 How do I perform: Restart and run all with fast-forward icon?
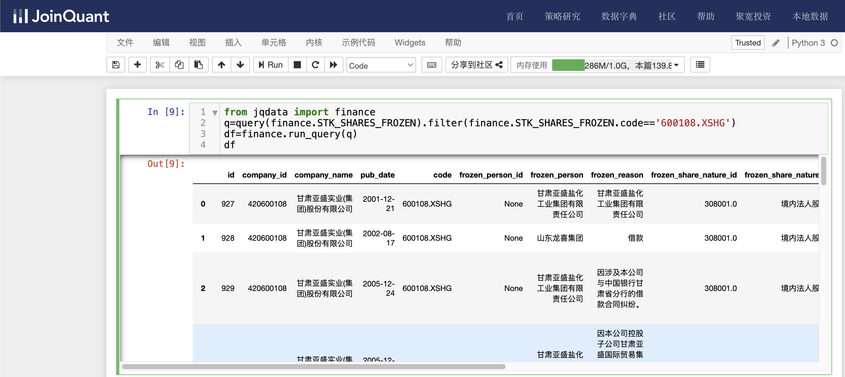tap(333, 65)
